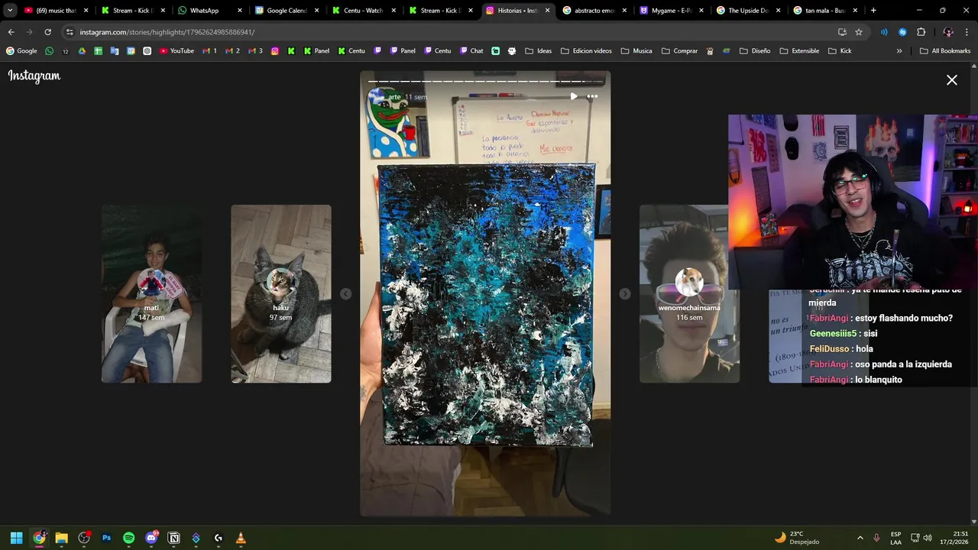The width and height of the screenshot is (978, 550).
Task: Open the Gmail 3 bookmark
Action: (x=256, y=51)
